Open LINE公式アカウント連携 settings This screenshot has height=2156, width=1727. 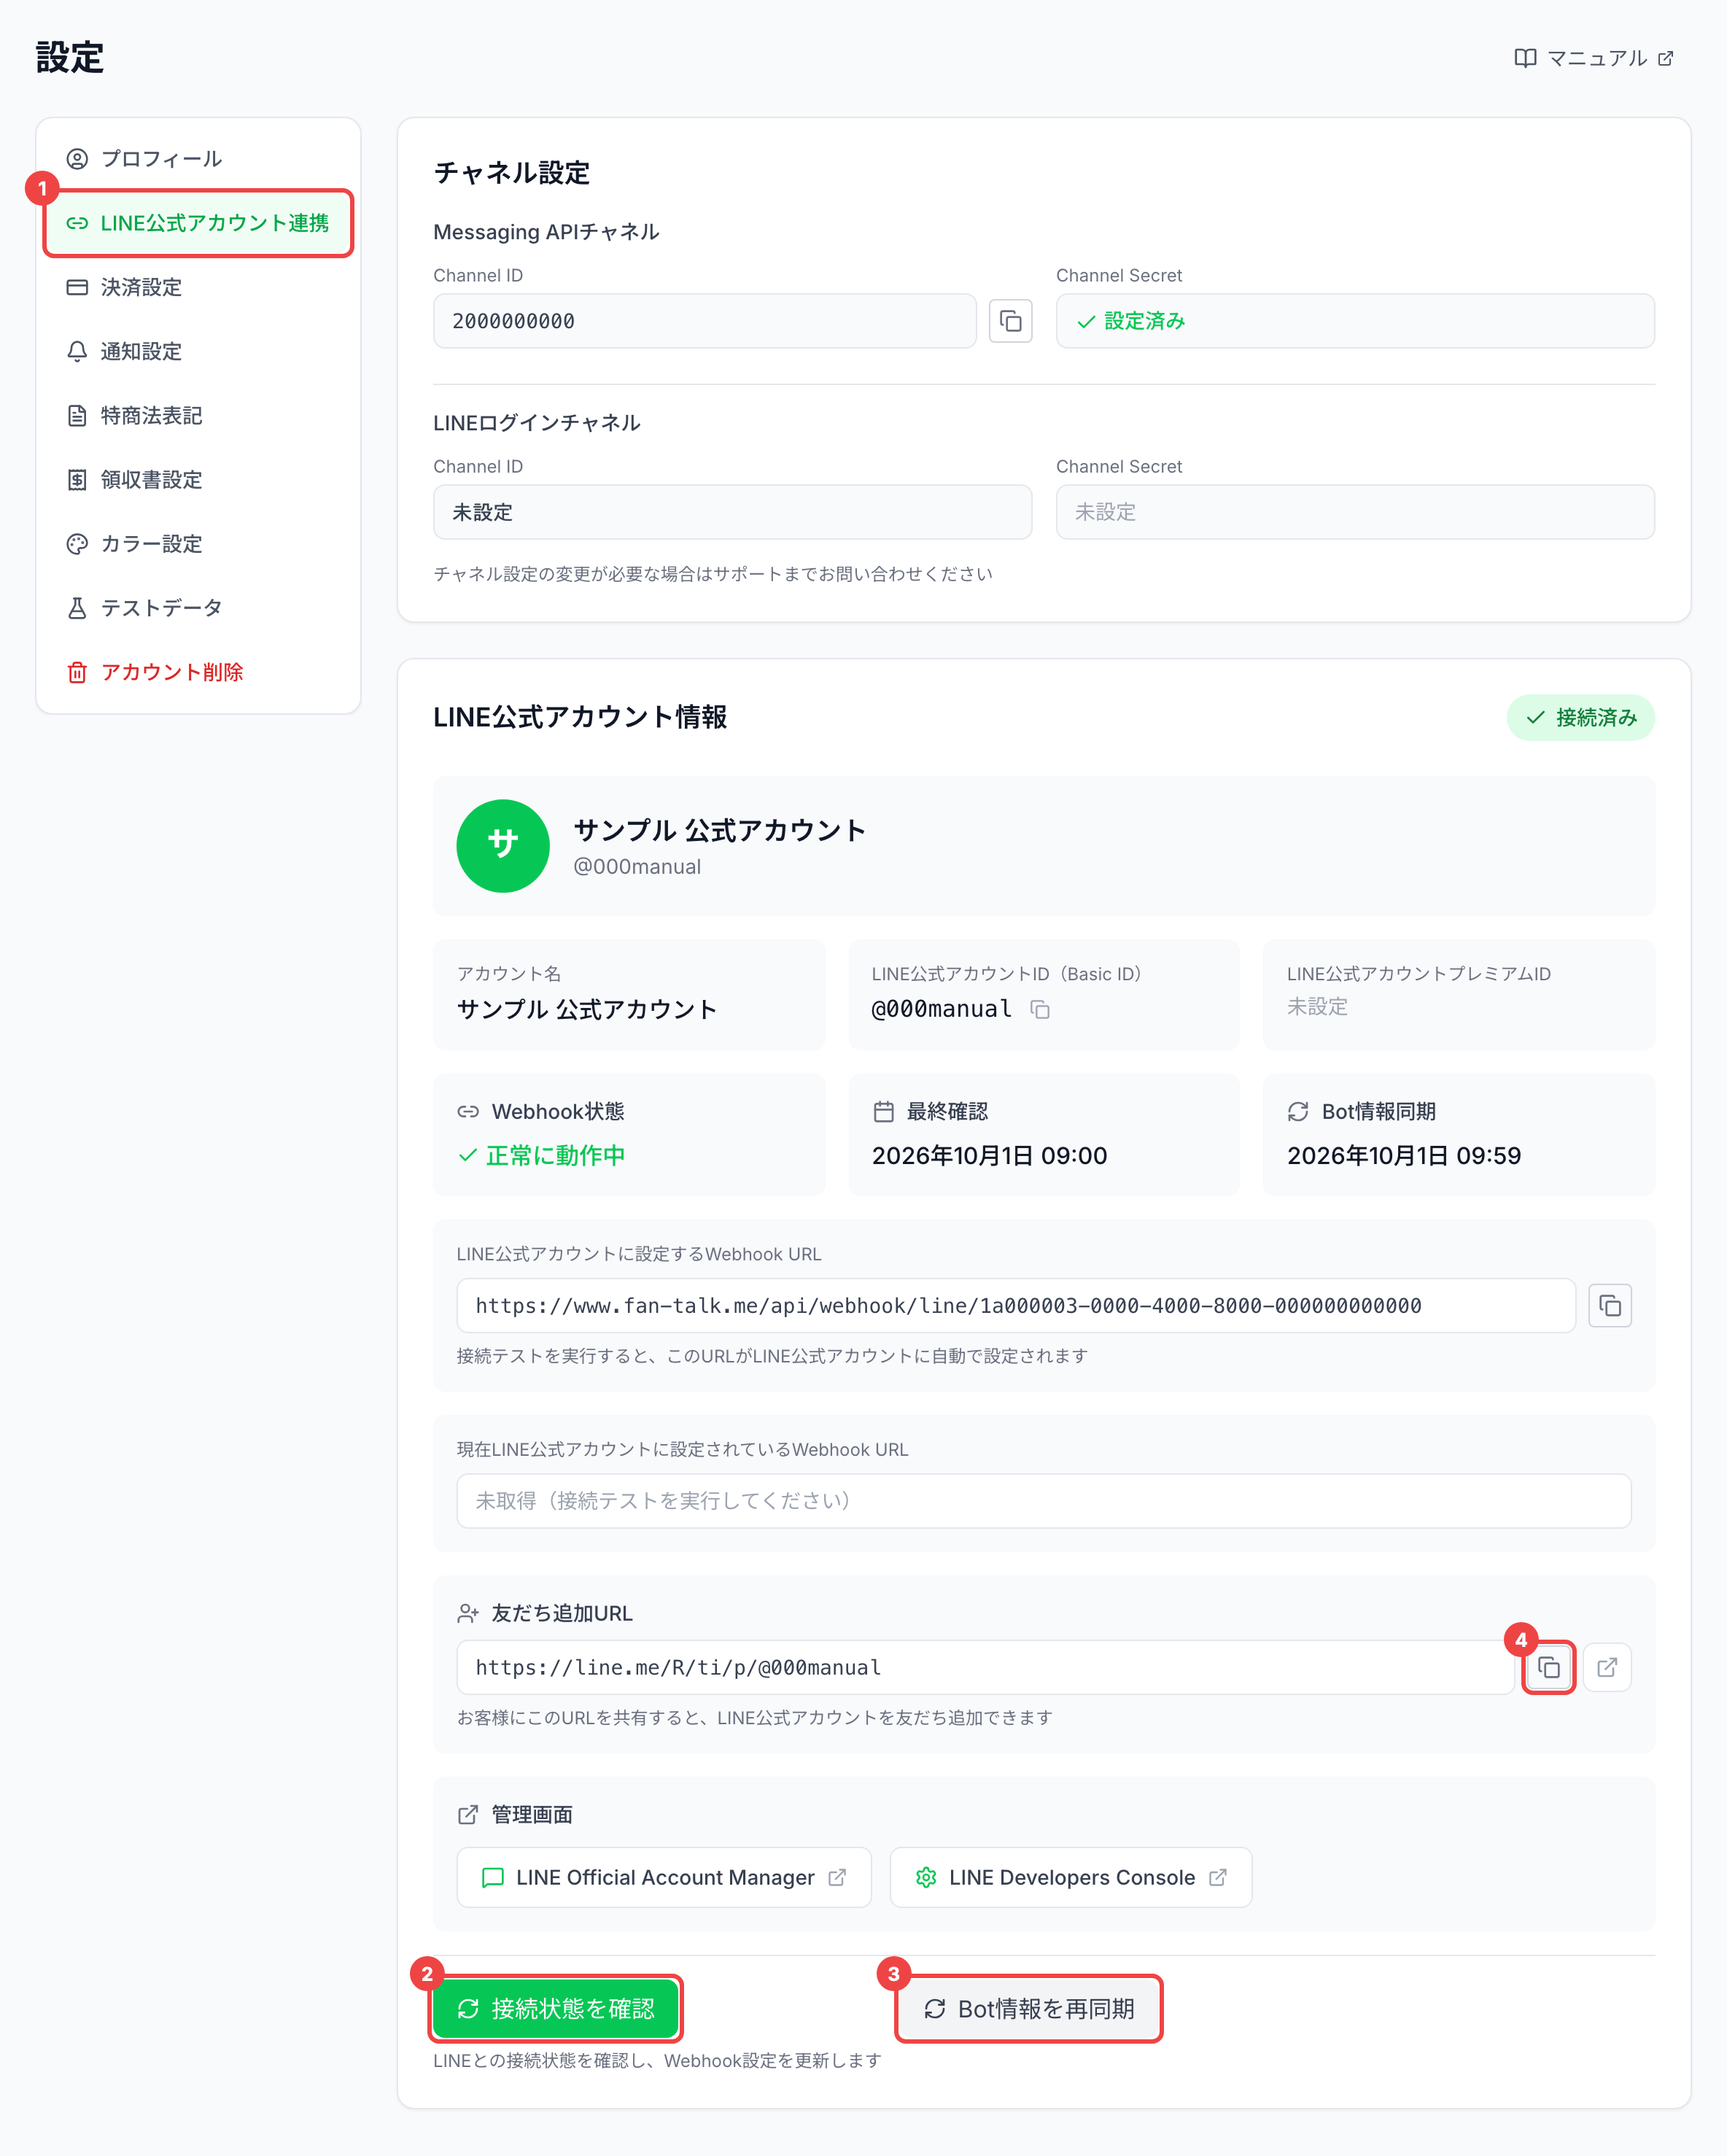pos(198,223)
